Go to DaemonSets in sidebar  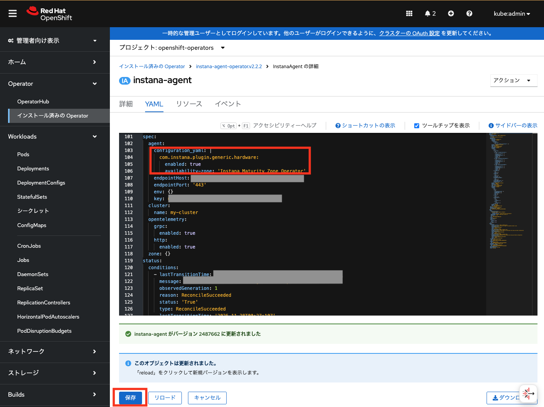[x=33, y=274]
